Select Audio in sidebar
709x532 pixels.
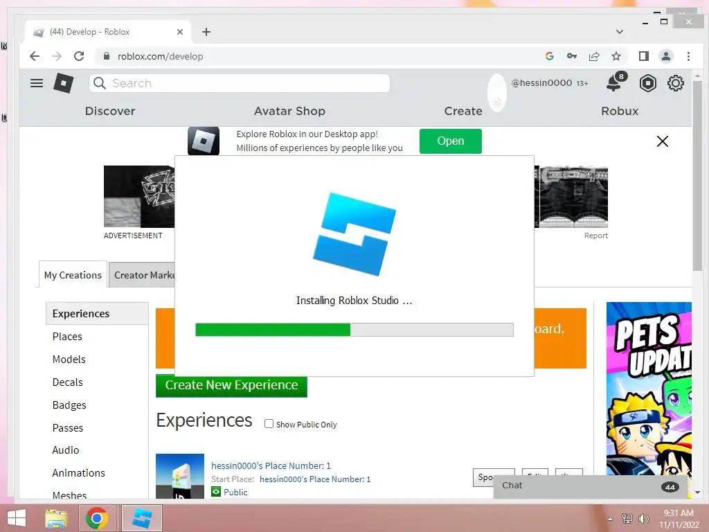66,450
